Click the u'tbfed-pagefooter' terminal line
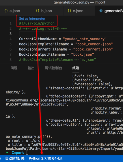This screenshot has width=123, height=162. (x=85, y=96)
